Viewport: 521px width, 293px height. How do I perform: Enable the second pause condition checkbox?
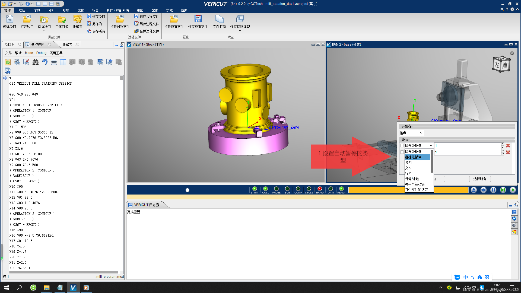coord(402,152)
